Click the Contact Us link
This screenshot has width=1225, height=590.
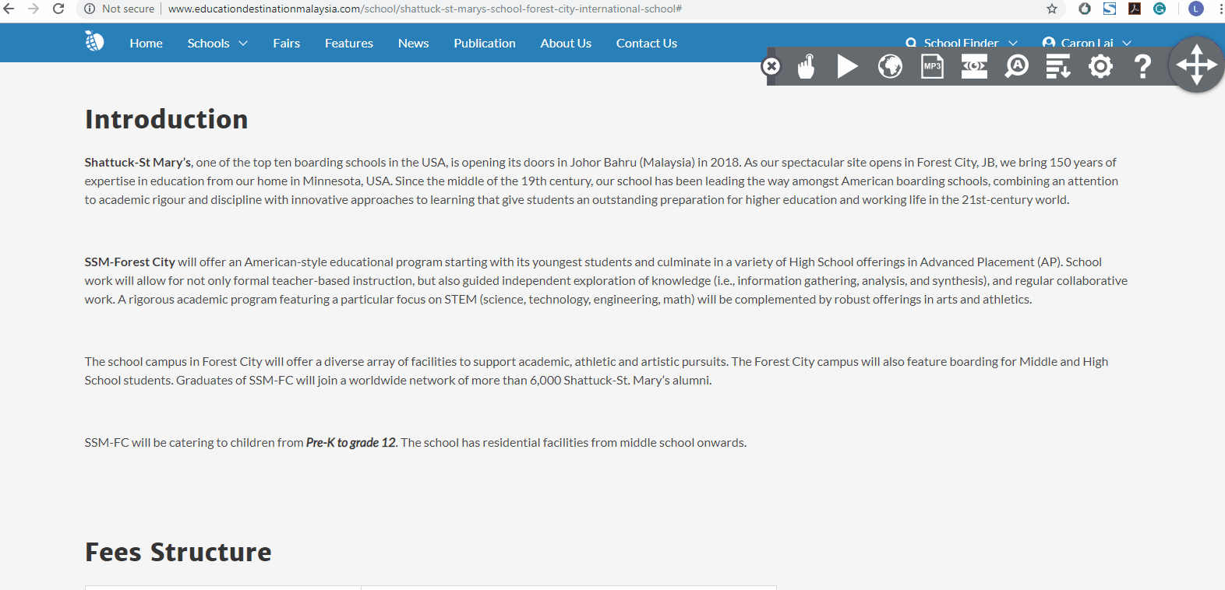point(646,44)
